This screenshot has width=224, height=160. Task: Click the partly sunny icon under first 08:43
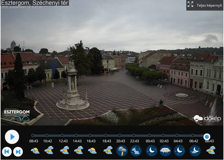pyautogui.click(x=35, y=151)
